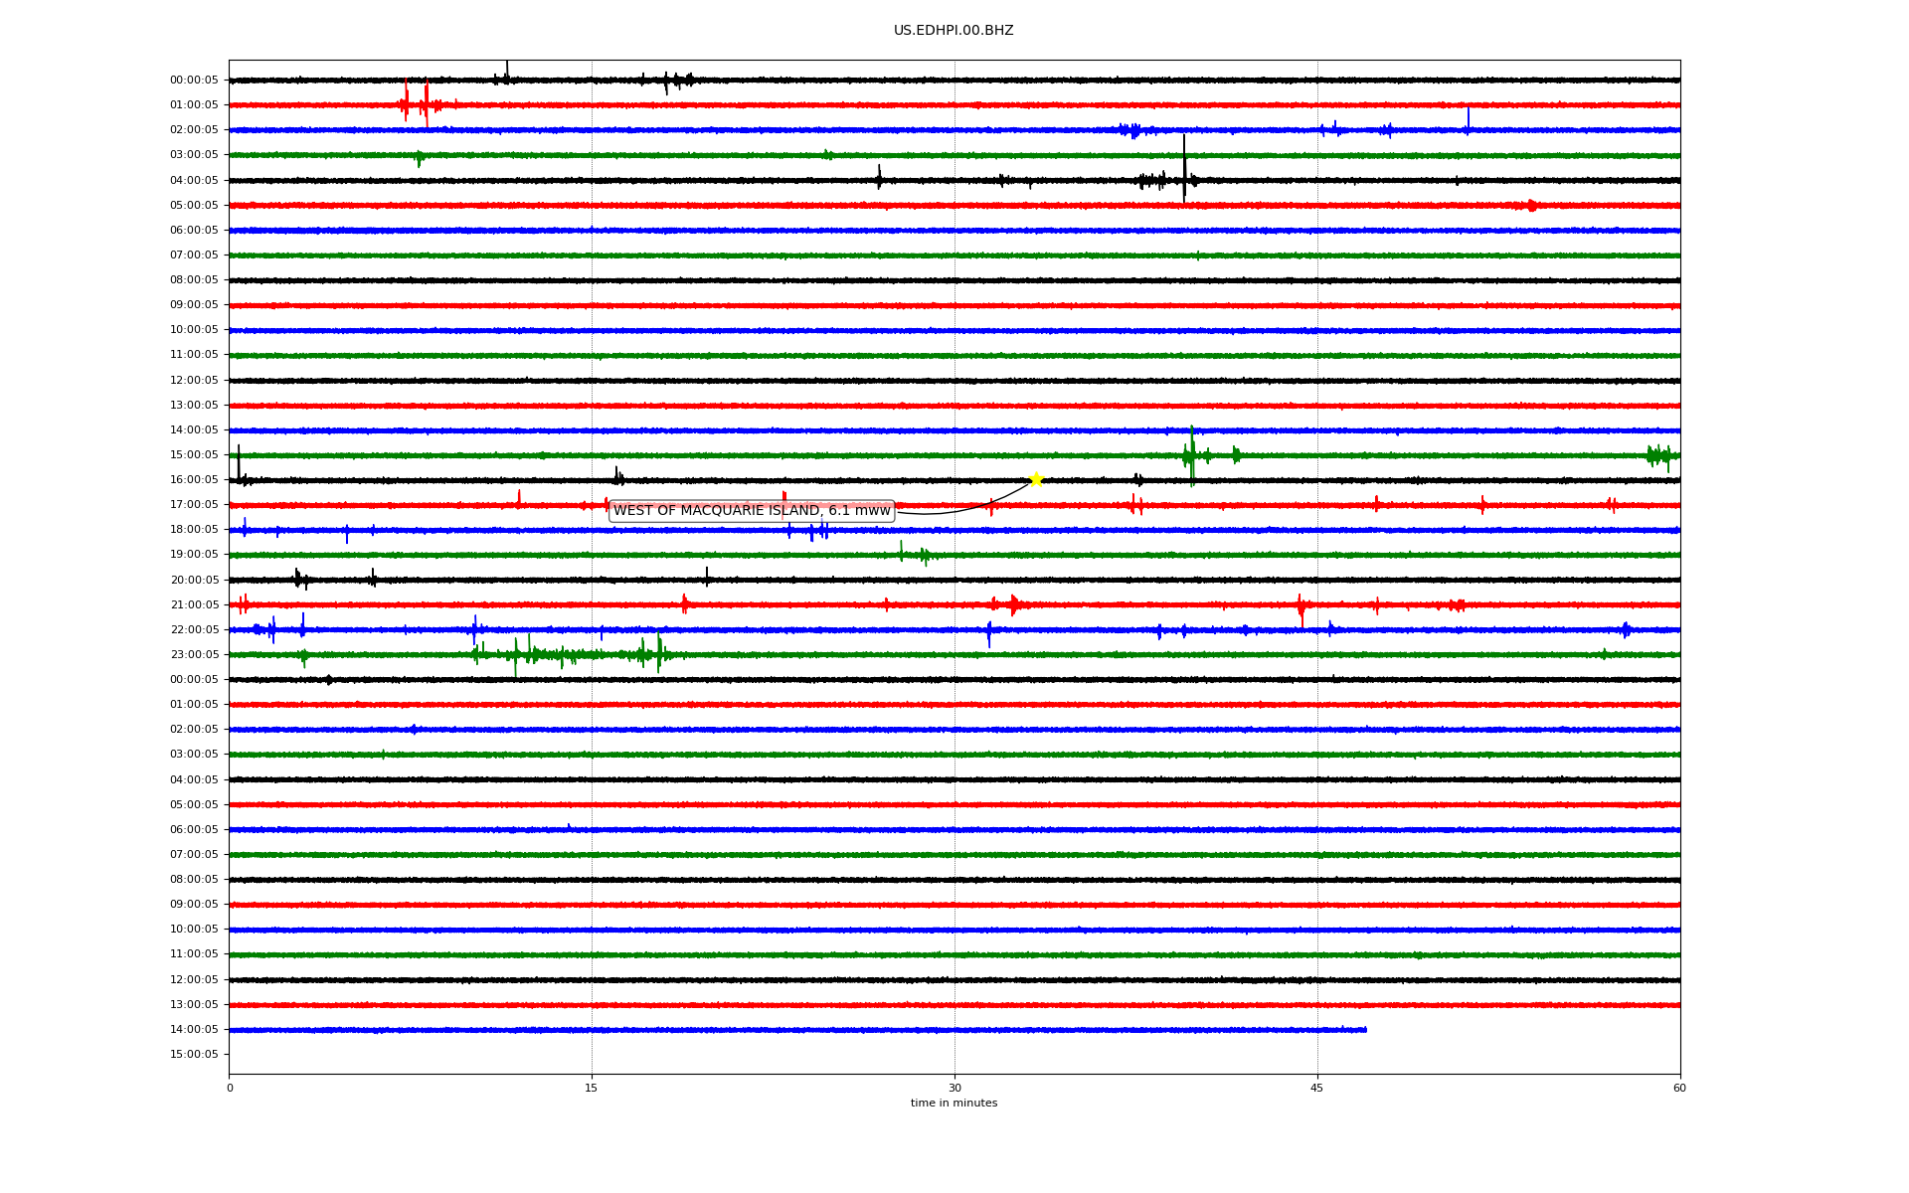Click the 18:00:05 row time label
The width and height of the screenshot is (1909, 1193).
194,530
